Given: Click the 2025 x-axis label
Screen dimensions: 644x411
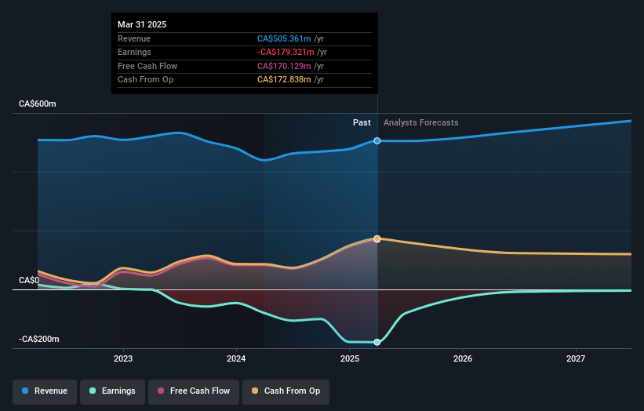Looking at the screenshot, I should (x=350, y=358).
